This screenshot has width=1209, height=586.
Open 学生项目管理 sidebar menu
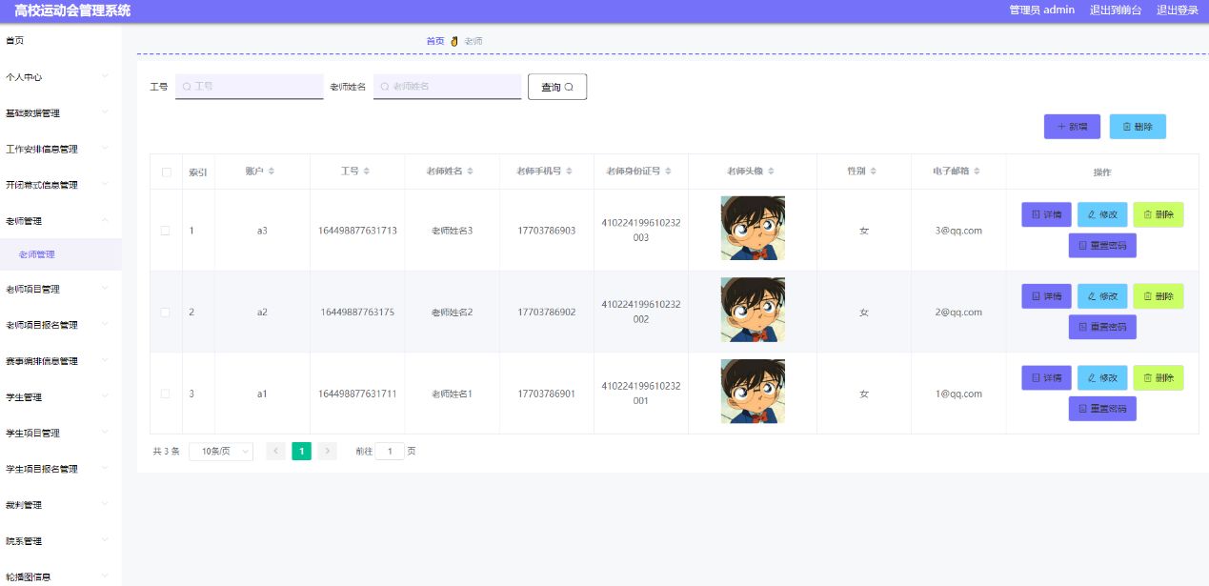[60, 433]
